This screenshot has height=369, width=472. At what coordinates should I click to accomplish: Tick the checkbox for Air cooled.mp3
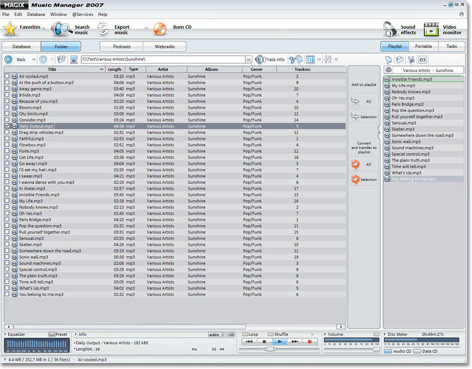(x=7, y=76)
